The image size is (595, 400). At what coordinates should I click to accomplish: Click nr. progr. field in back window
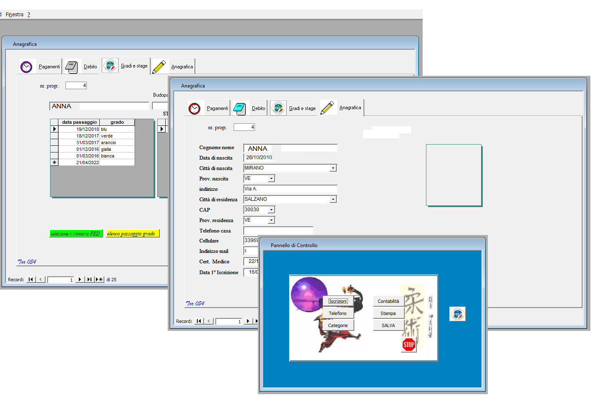tap(76, 85)
